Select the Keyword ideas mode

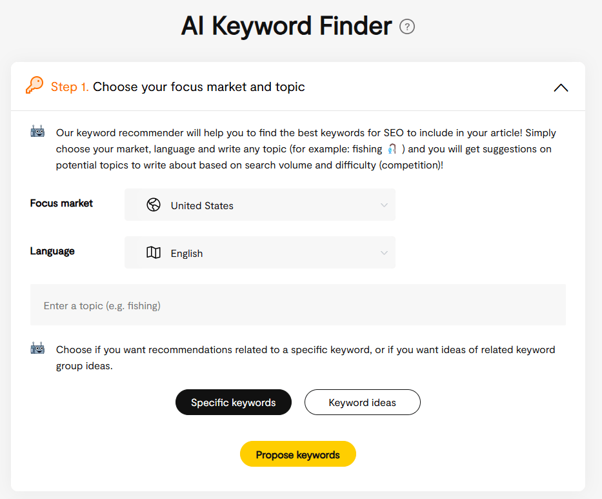(x=362, y=402)
